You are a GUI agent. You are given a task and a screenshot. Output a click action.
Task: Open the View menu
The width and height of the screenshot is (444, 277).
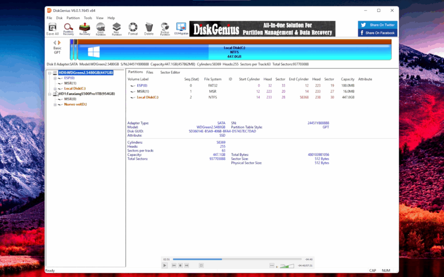coord(100,18)
